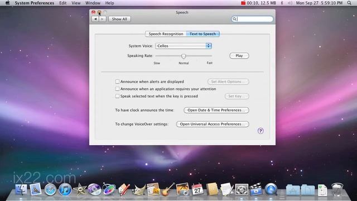
Task: Open the colorful globe app in dock
Action: [x=109, y=190]
